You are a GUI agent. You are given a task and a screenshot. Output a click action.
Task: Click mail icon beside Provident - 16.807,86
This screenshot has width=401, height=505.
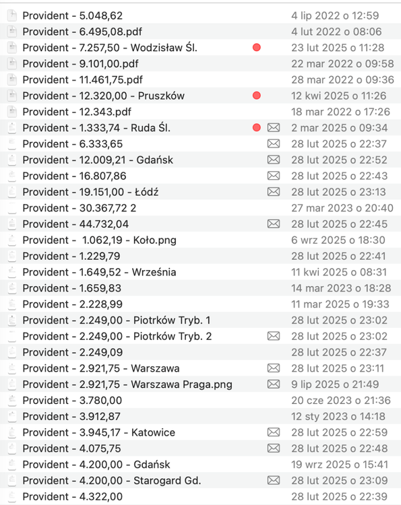point(274,176)
